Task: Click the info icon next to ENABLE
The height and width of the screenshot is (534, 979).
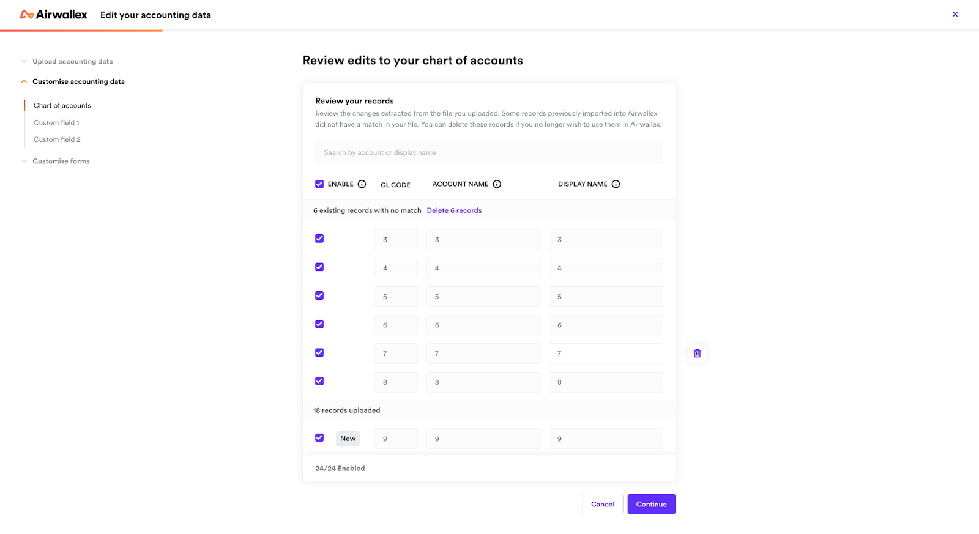Action: 362,184
